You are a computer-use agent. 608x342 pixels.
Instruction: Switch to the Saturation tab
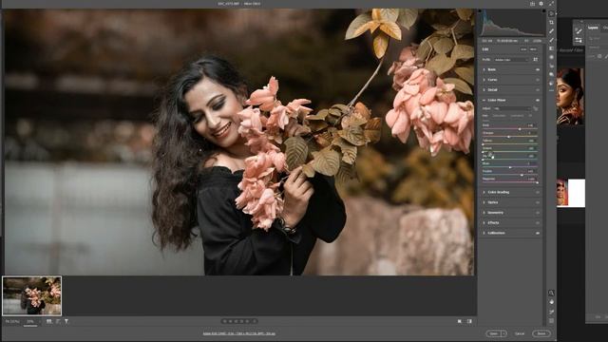point(500,116)
